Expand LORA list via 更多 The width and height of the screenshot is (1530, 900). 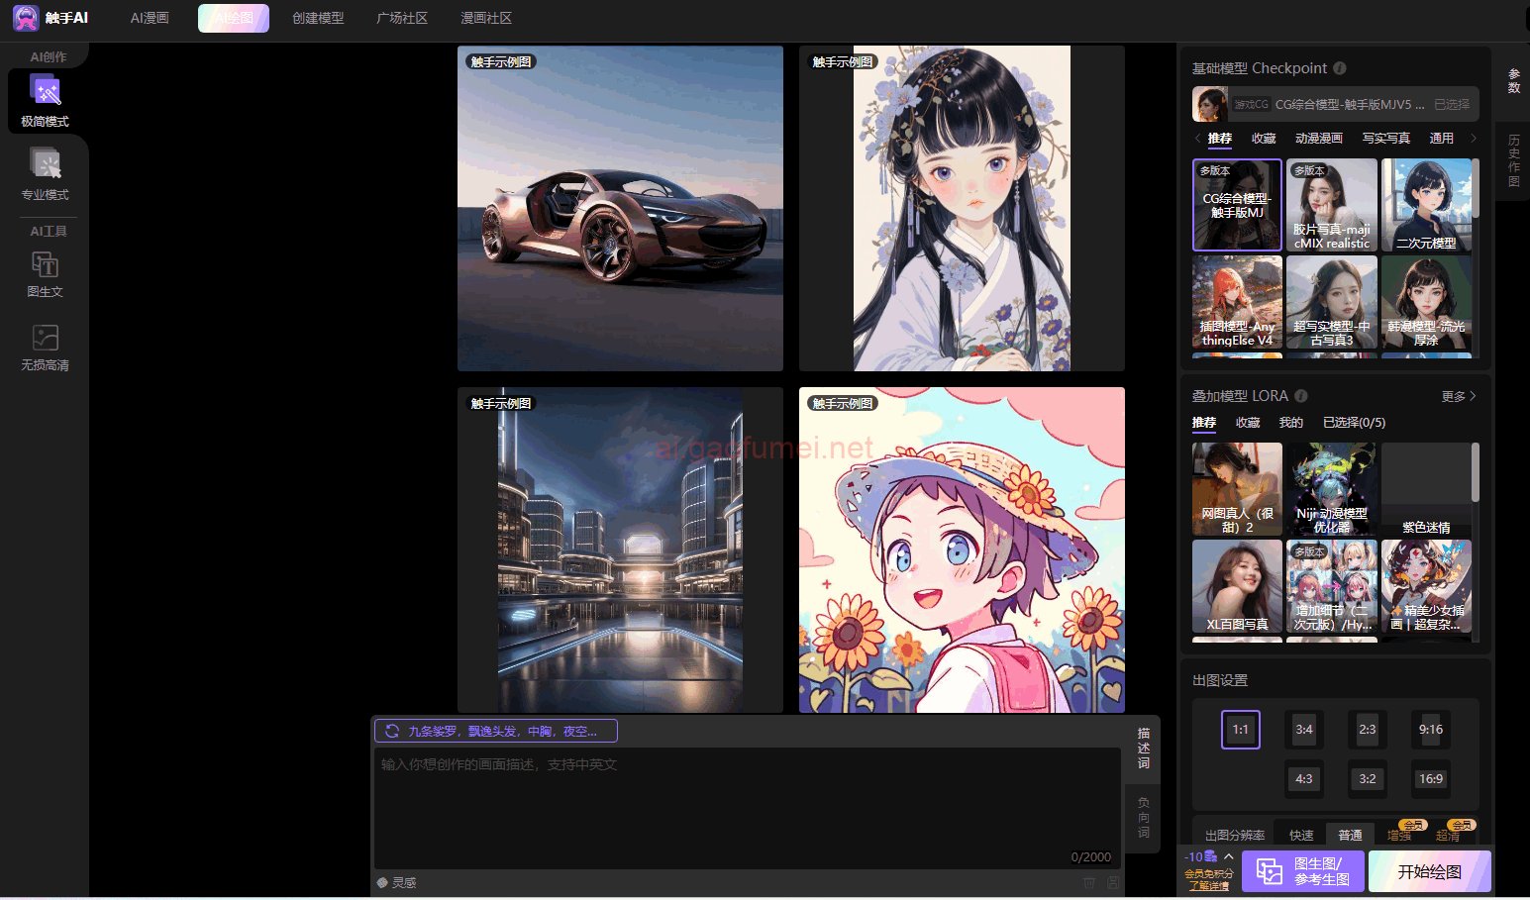[x=1459, y=396]
